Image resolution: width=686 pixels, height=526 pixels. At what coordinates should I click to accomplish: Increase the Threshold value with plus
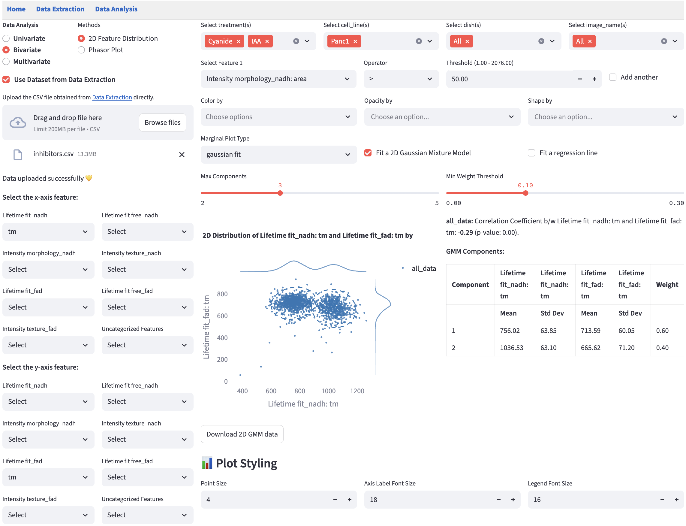[x=594, y=79]
